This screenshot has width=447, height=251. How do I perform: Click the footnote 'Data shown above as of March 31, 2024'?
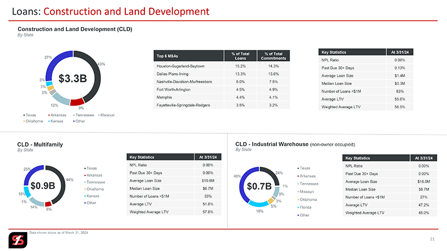[58, 233]
